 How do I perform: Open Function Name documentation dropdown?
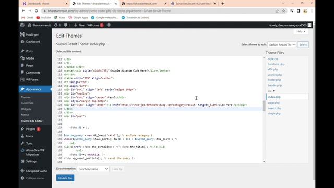93,169
